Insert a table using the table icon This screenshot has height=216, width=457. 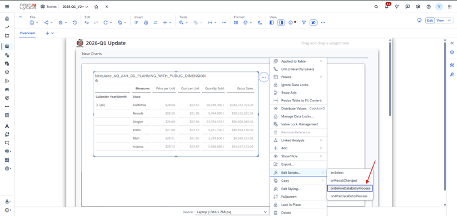click(x=146, y=22)
